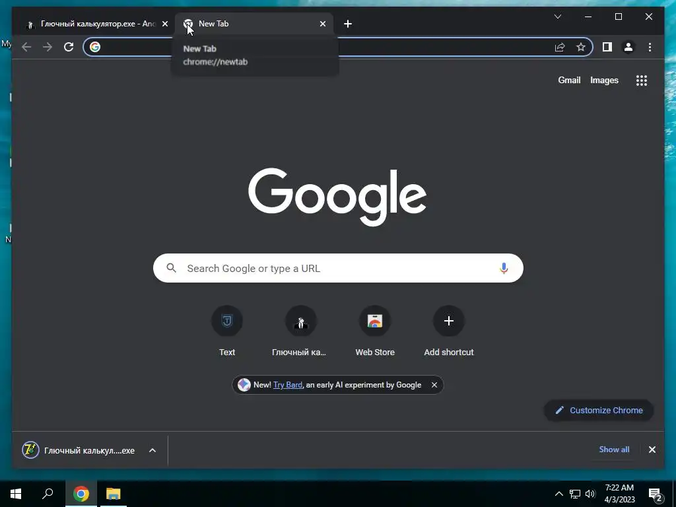Go forward using the forward arrow

pyautogui.click(x=48, y=47)
